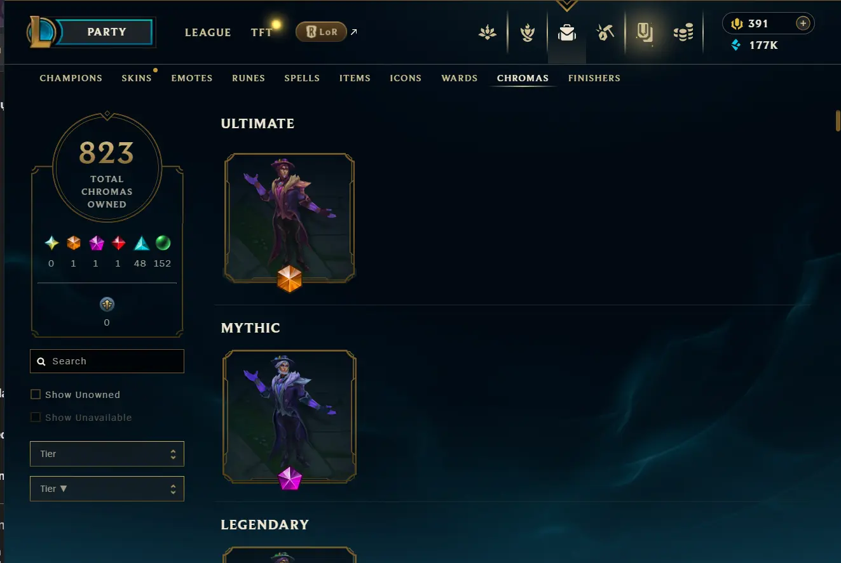Viewport: 841px width, 563px height.
Task: Open the Clash trophy icon
Action: pos(527,32)
